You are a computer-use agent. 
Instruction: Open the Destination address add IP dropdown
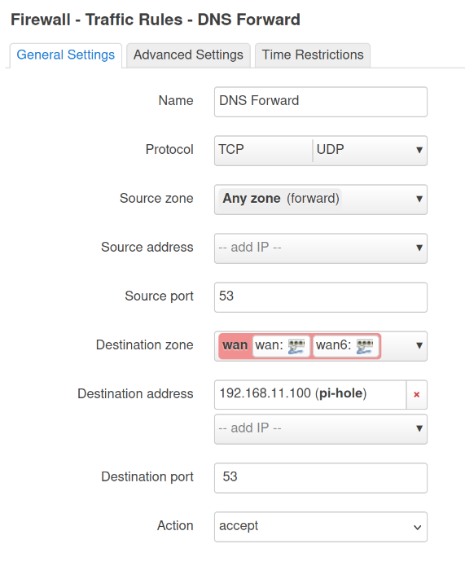(321, 429)
